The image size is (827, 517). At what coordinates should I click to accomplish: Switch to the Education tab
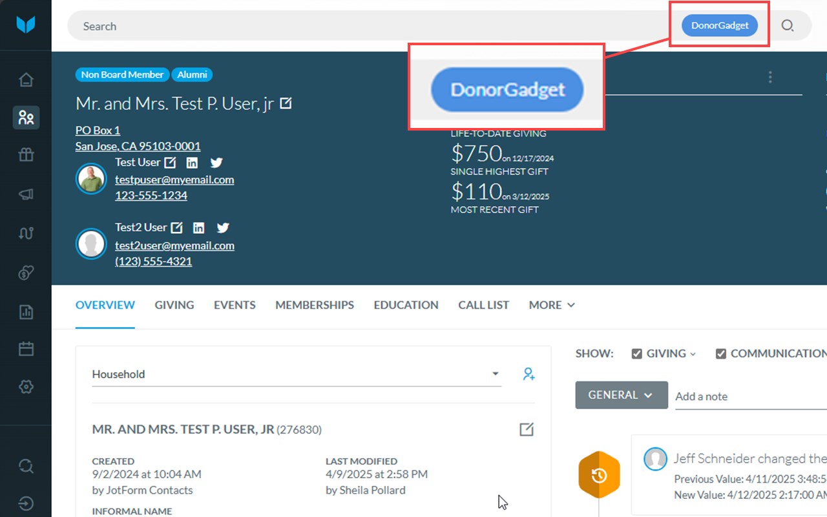pyautogui.click(x=406, y=305)
